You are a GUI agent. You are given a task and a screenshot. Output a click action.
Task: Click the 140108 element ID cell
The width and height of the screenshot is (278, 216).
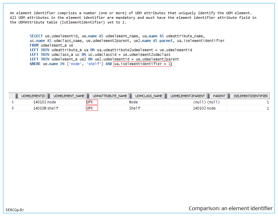(x=40, y=108)
